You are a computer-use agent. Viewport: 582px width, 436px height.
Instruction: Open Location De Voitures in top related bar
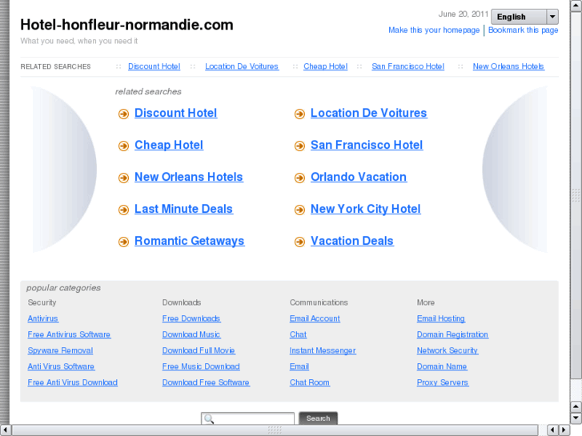pos(242,66)
